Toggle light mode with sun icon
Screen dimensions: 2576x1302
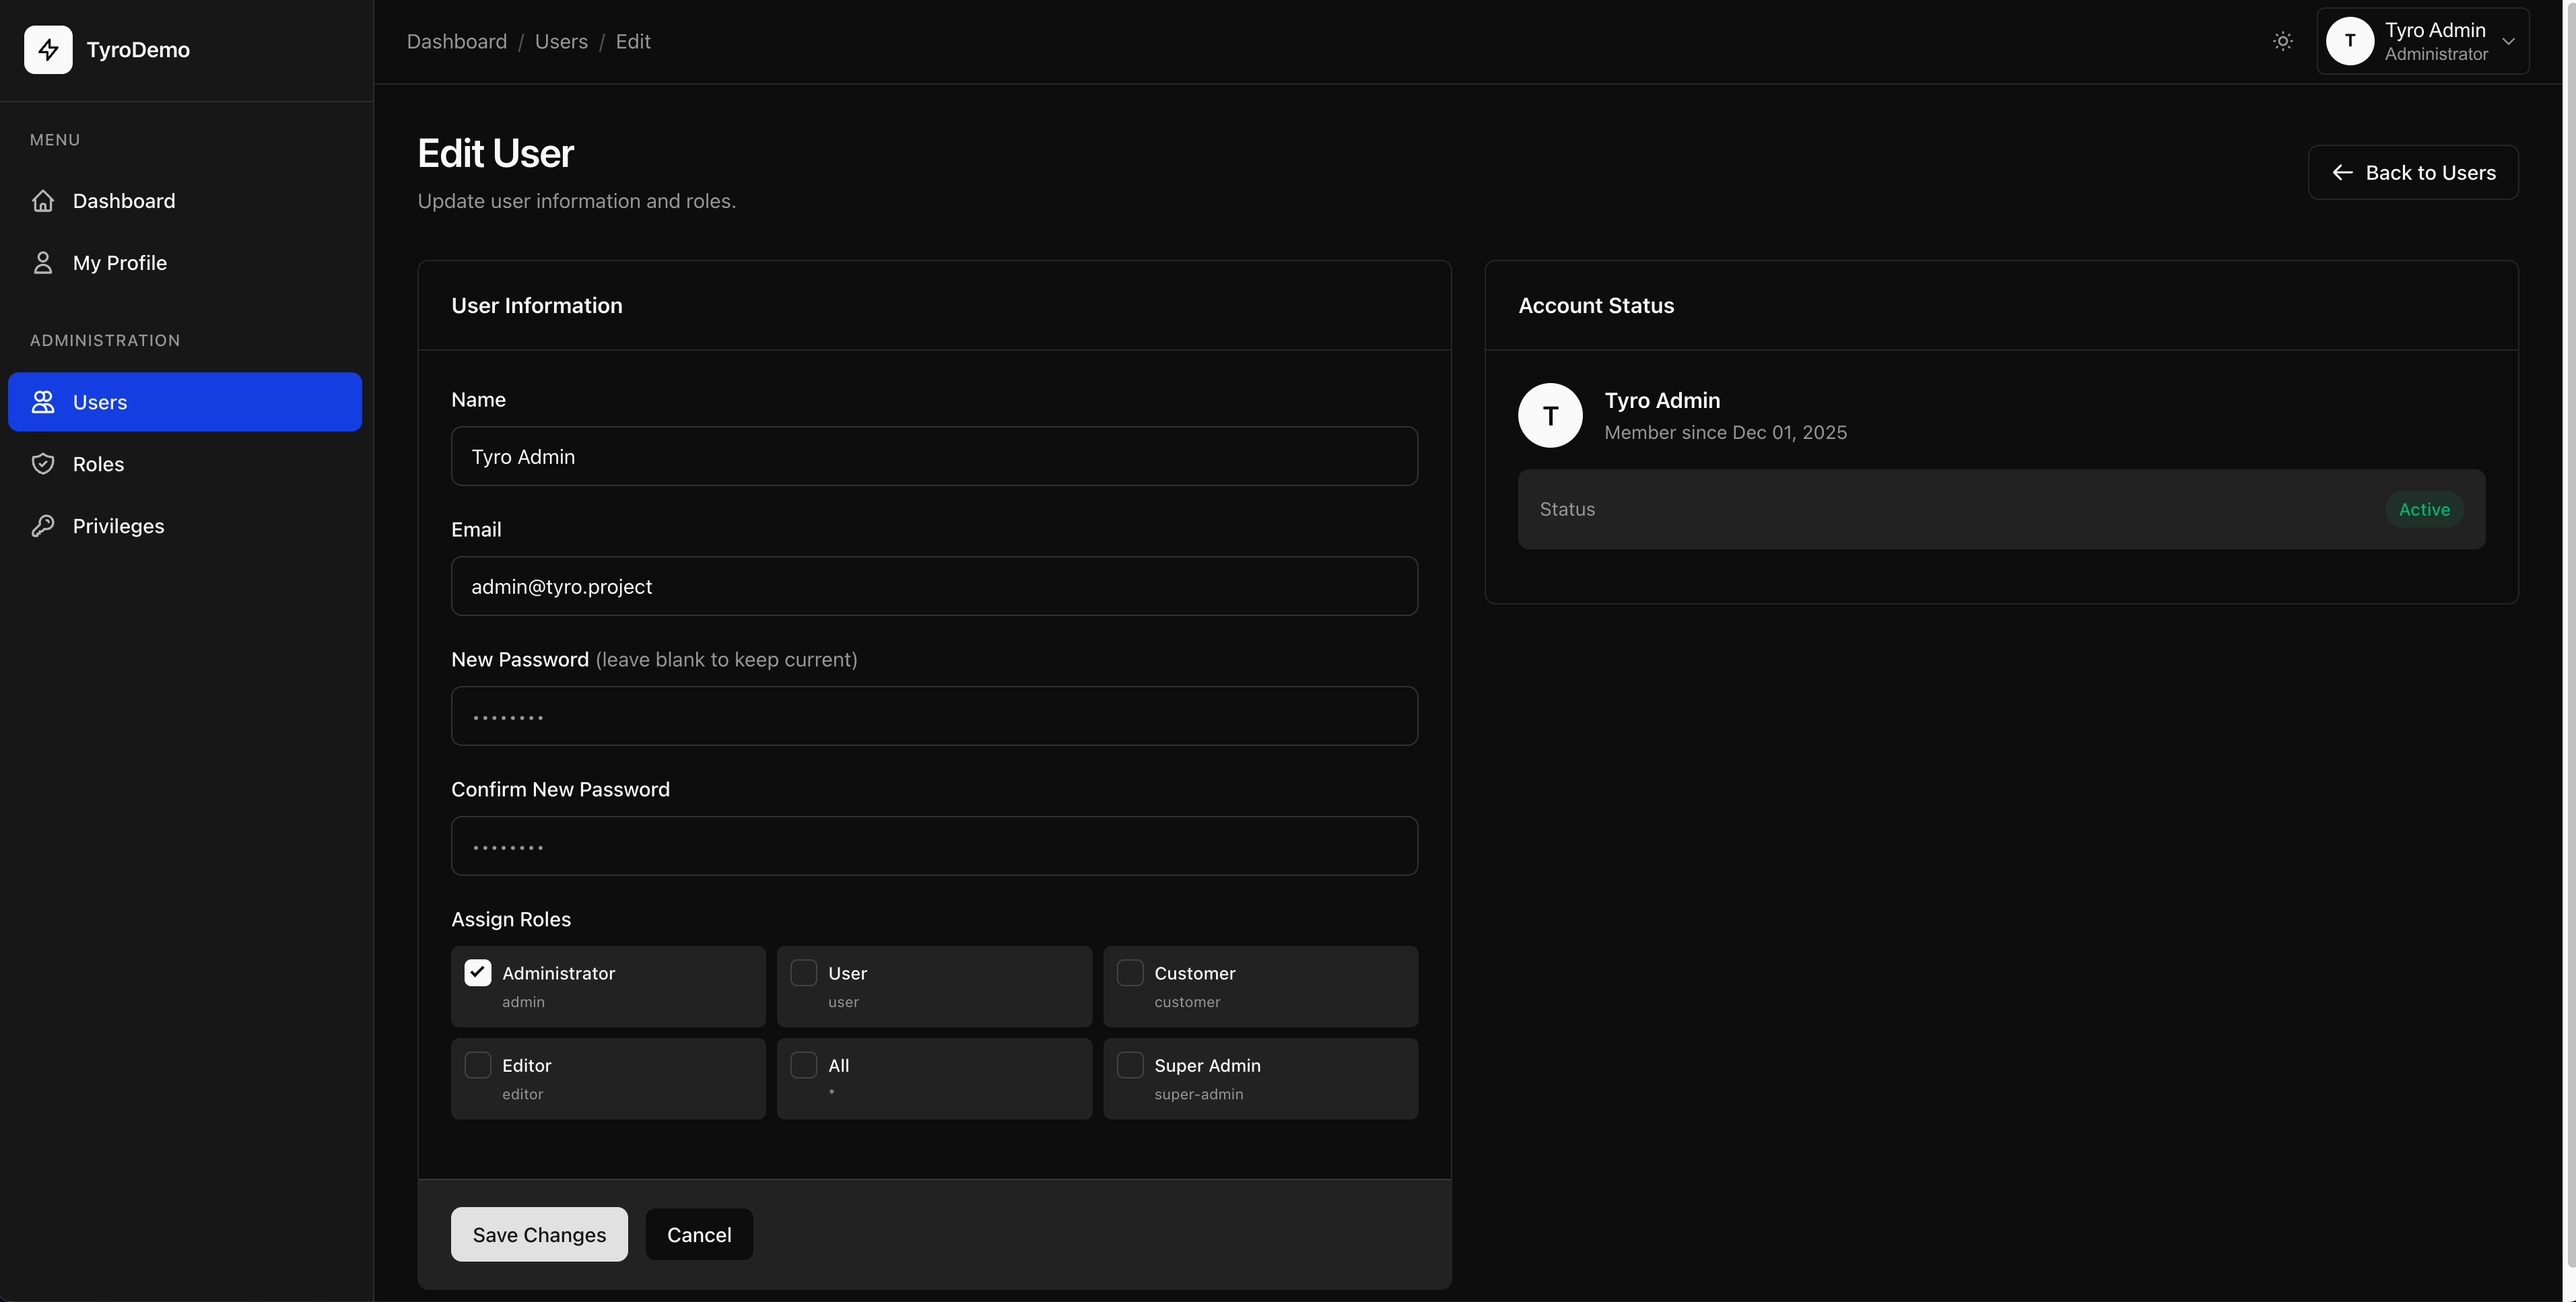tap(2282, 41)
